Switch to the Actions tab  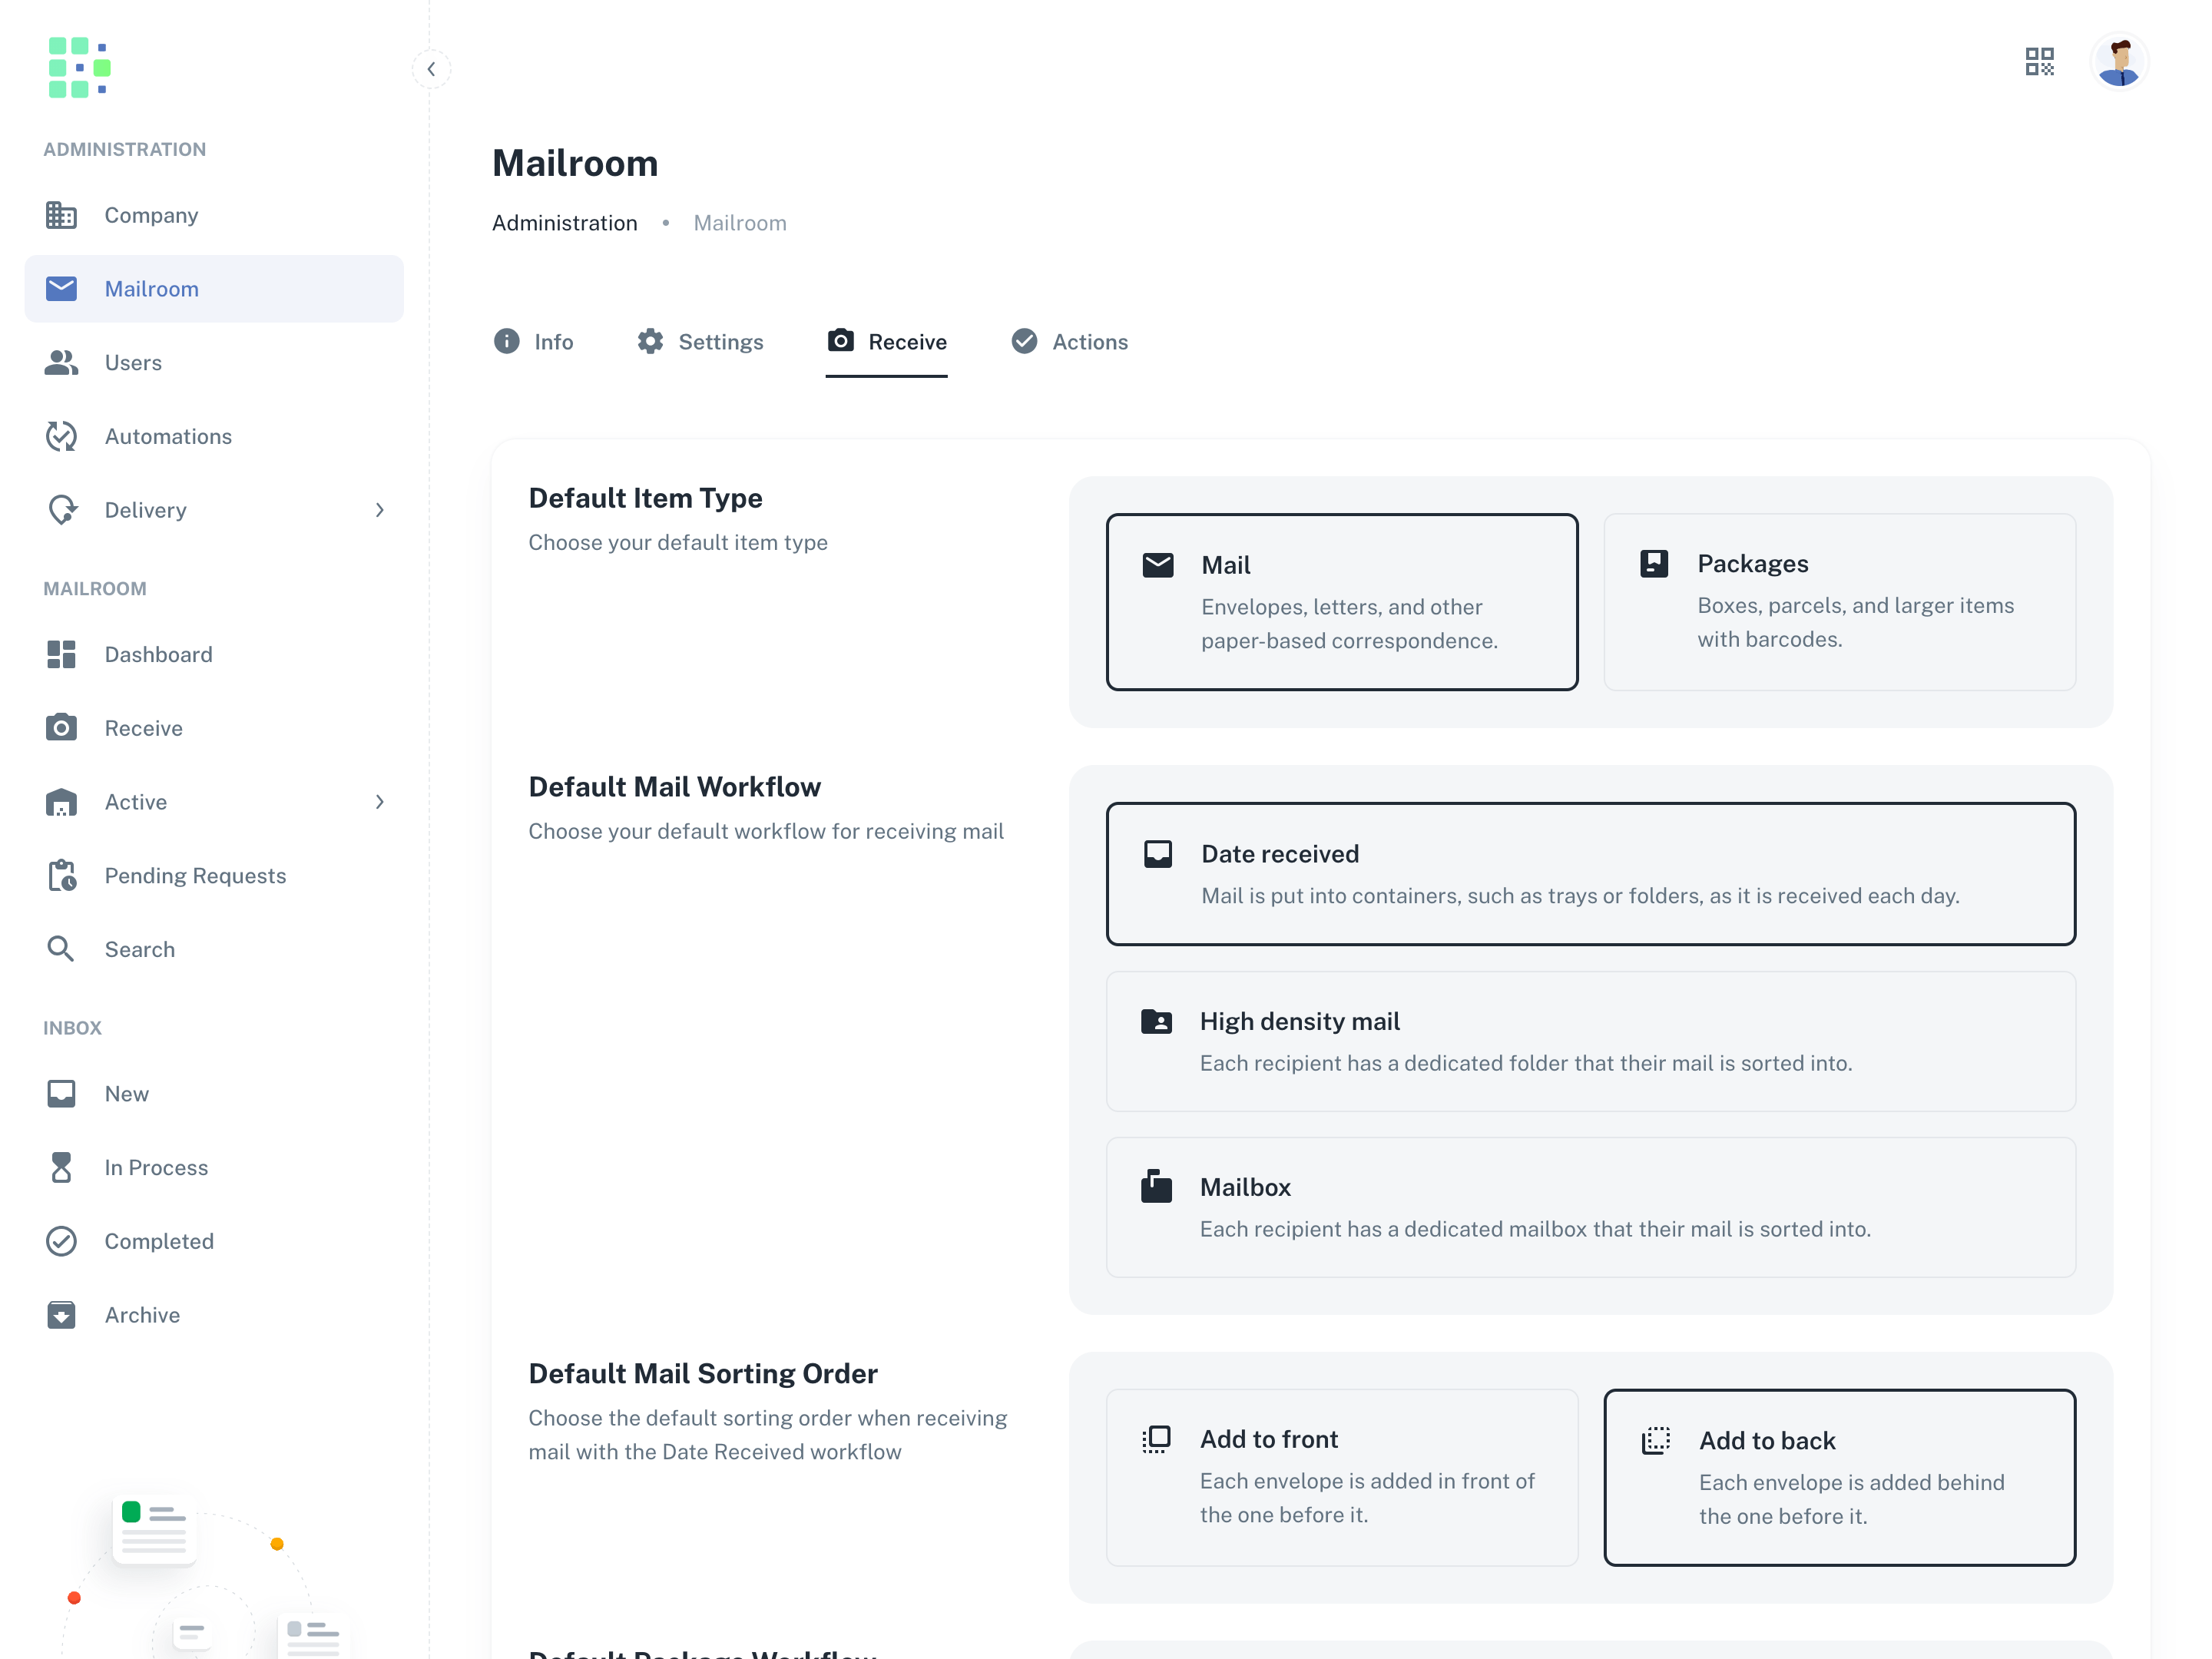[1069, 342]
